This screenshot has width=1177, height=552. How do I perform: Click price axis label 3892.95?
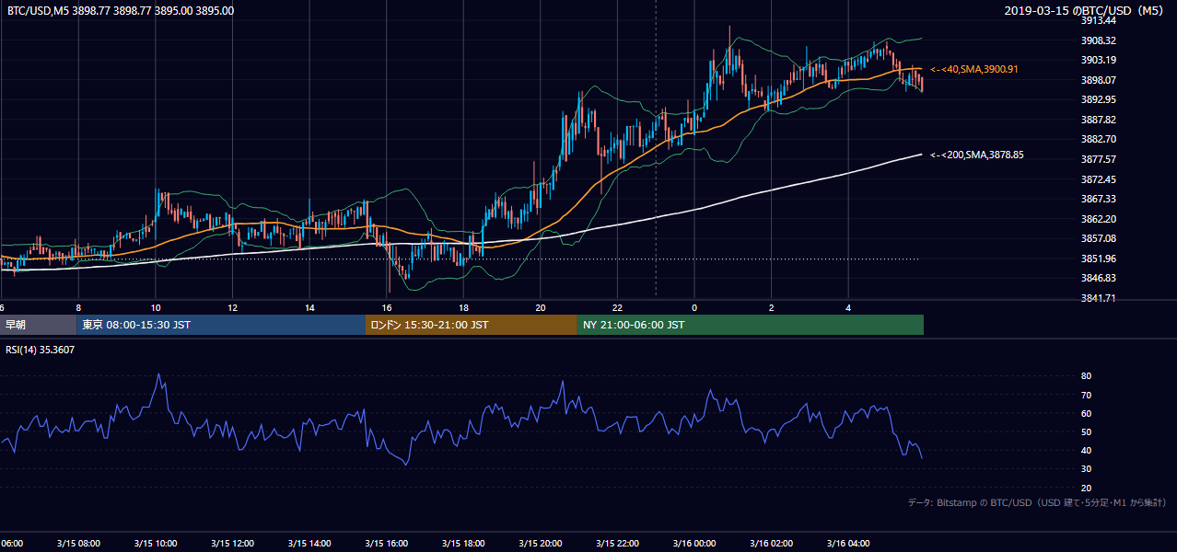[x=1098, y=99]
